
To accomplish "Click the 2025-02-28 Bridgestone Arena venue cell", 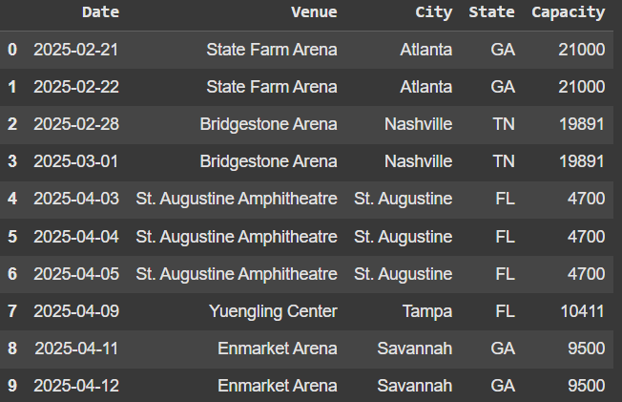I will coord(268,124).
